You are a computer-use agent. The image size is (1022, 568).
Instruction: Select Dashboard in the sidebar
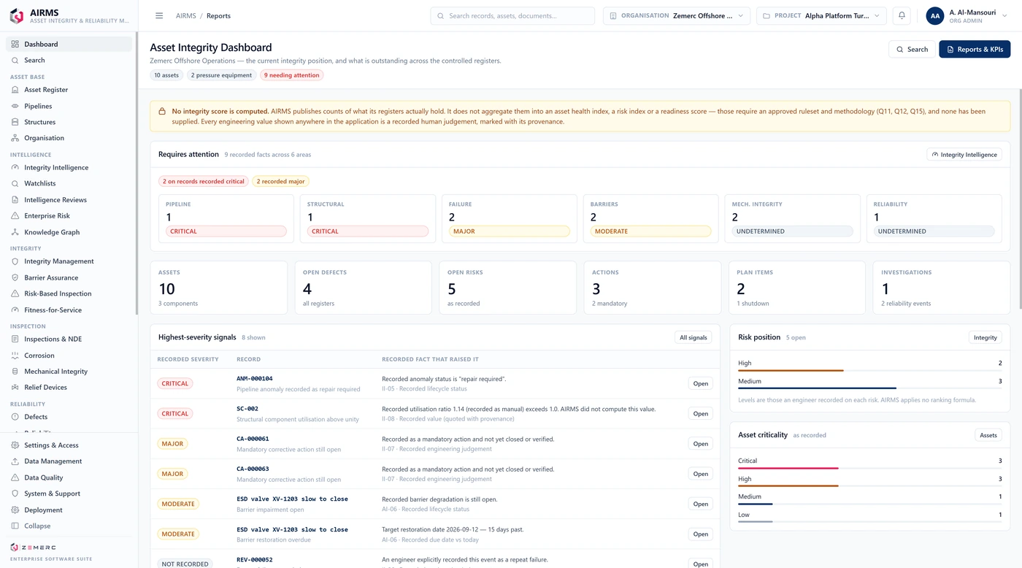coord(69,44)
